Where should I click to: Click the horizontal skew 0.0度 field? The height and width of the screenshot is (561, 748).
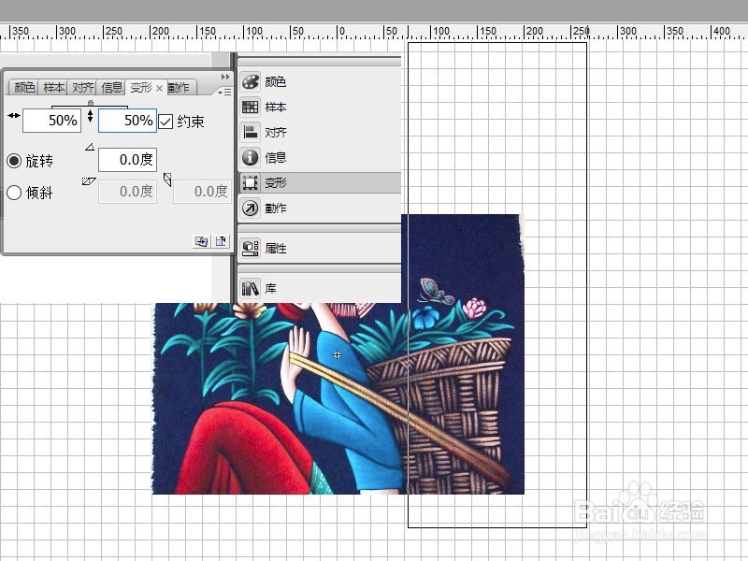pos(127,192)
